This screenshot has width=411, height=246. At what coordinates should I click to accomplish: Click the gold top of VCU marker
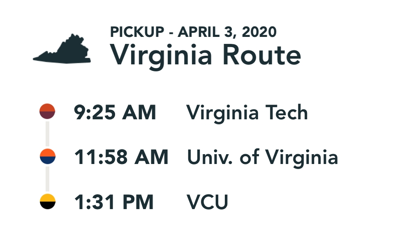pyautogui.click(x=47, y=198)
